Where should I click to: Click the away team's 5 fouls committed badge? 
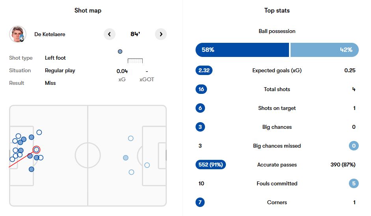354,183
